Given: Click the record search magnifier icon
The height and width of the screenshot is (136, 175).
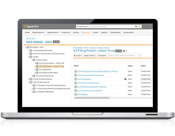Looking at the screenshot, I should 140,56.
